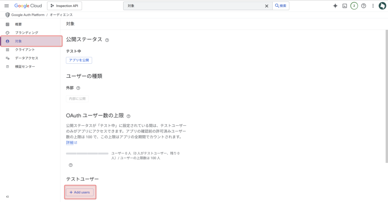Click the Gemini sparkle icon
The image size is (388, 202).
tap(335, 6)
